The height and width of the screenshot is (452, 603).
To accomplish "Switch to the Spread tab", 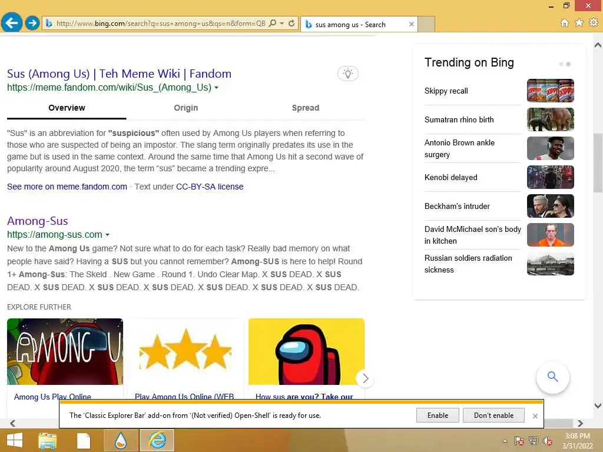I will [306, 108].
